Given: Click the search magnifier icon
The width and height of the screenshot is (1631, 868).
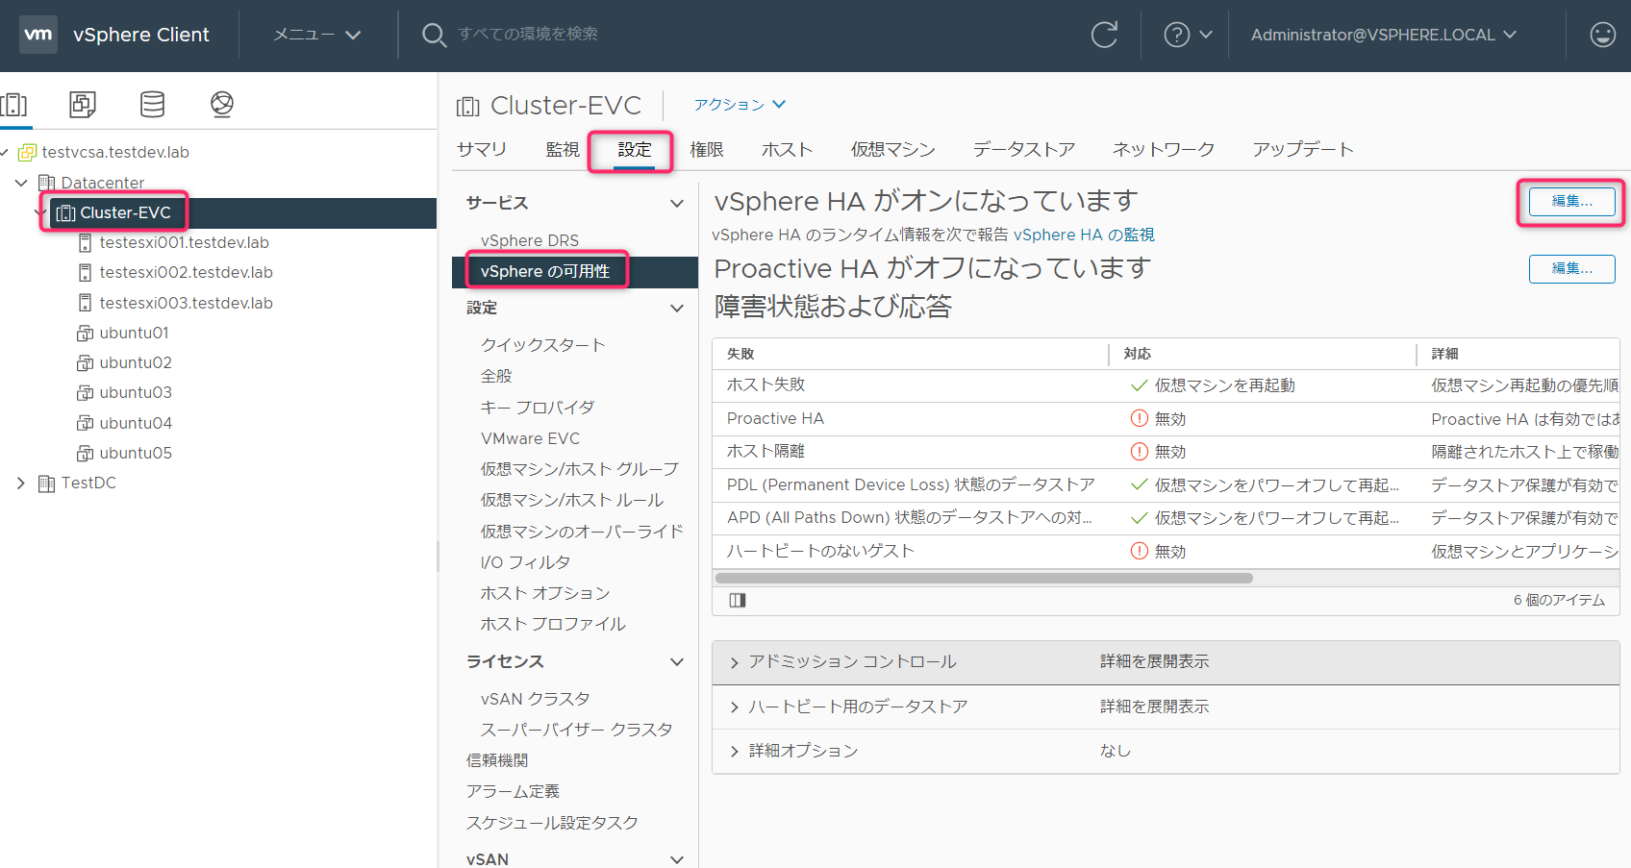Looking at the screenshot, I should point(434,35).
